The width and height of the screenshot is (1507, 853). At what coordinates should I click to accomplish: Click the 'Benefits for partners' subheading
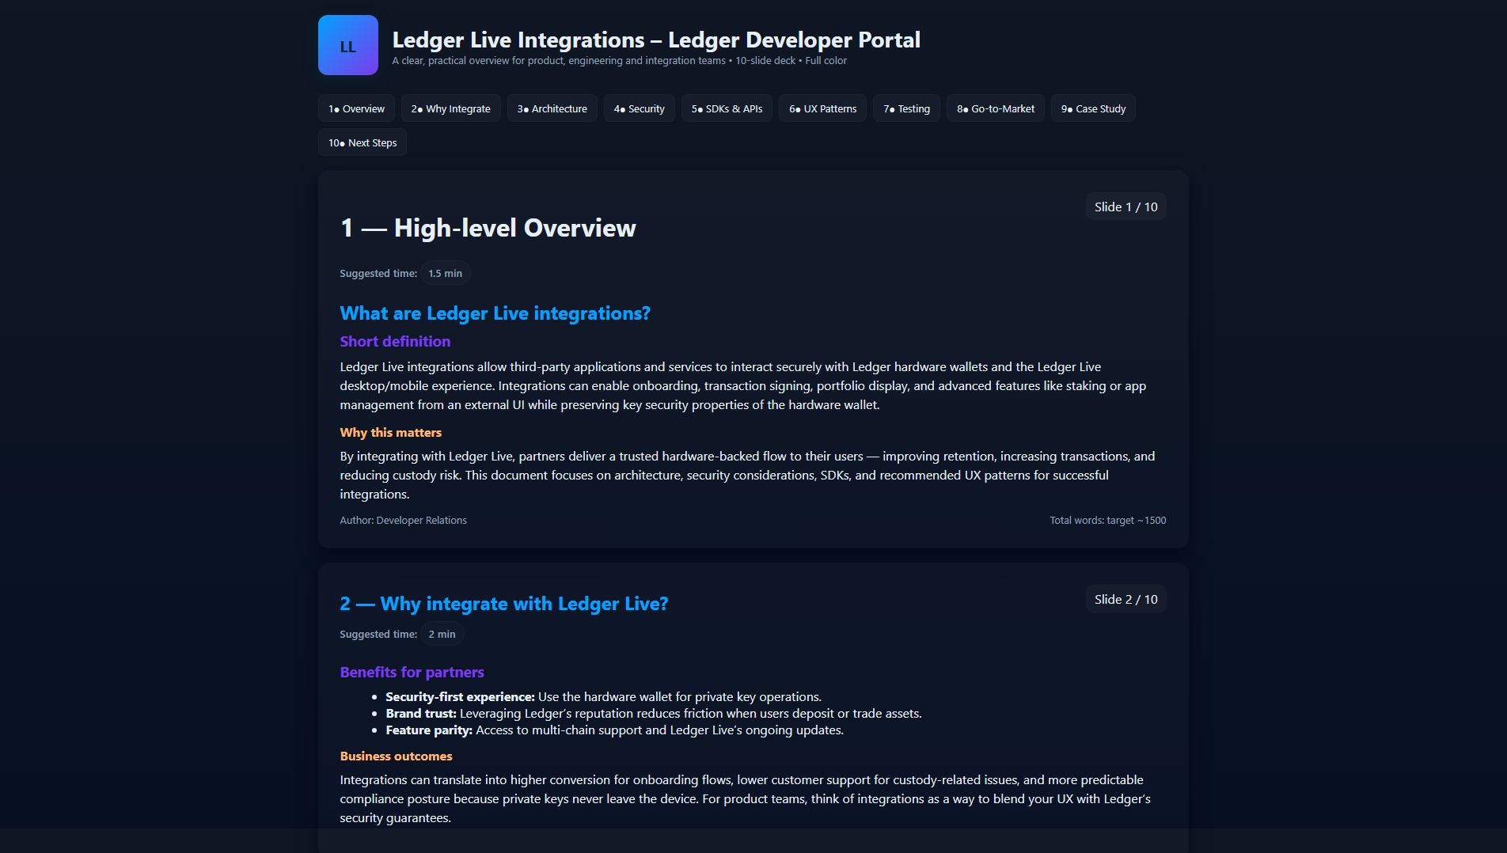pyautogui.click(x=412, y=672)
